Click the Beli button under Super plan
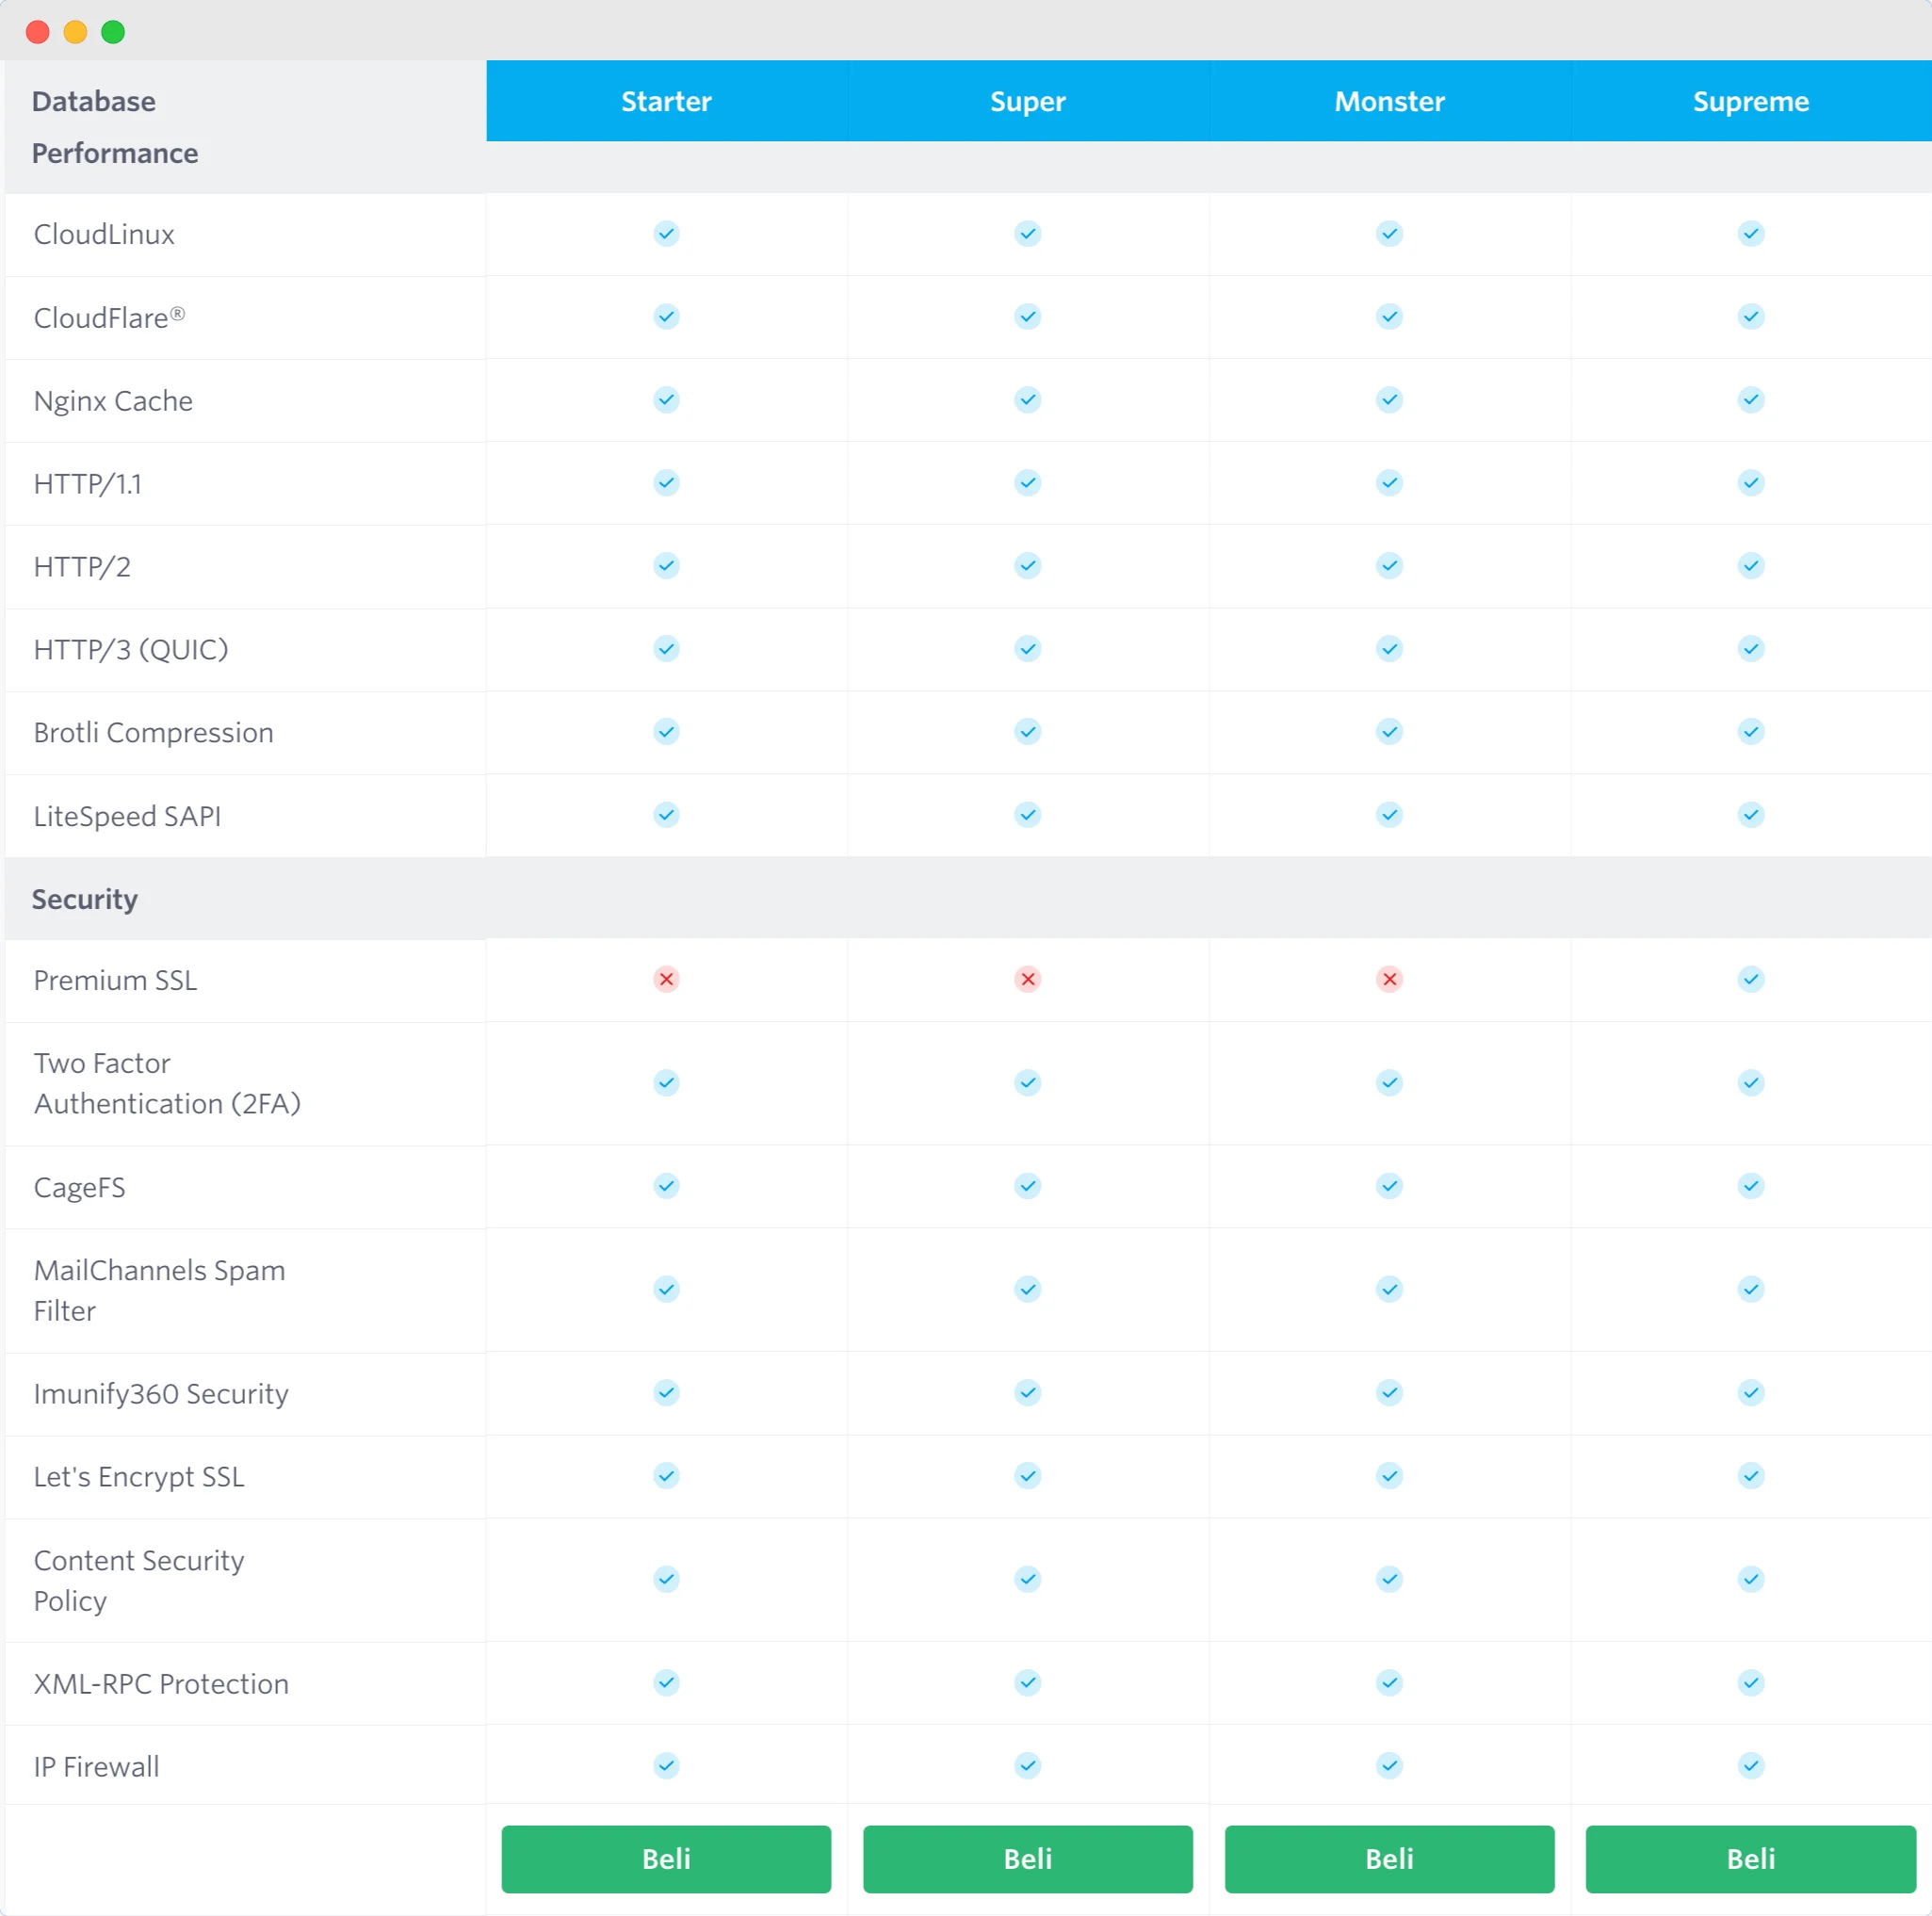This screenshot has width=1932, height=1916. click(x=1027, y=1858)
